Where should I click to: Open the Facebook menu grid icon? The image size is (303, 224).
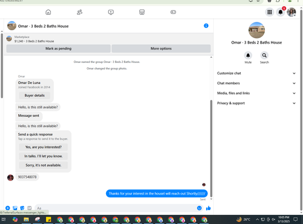(x=270, y=12)
